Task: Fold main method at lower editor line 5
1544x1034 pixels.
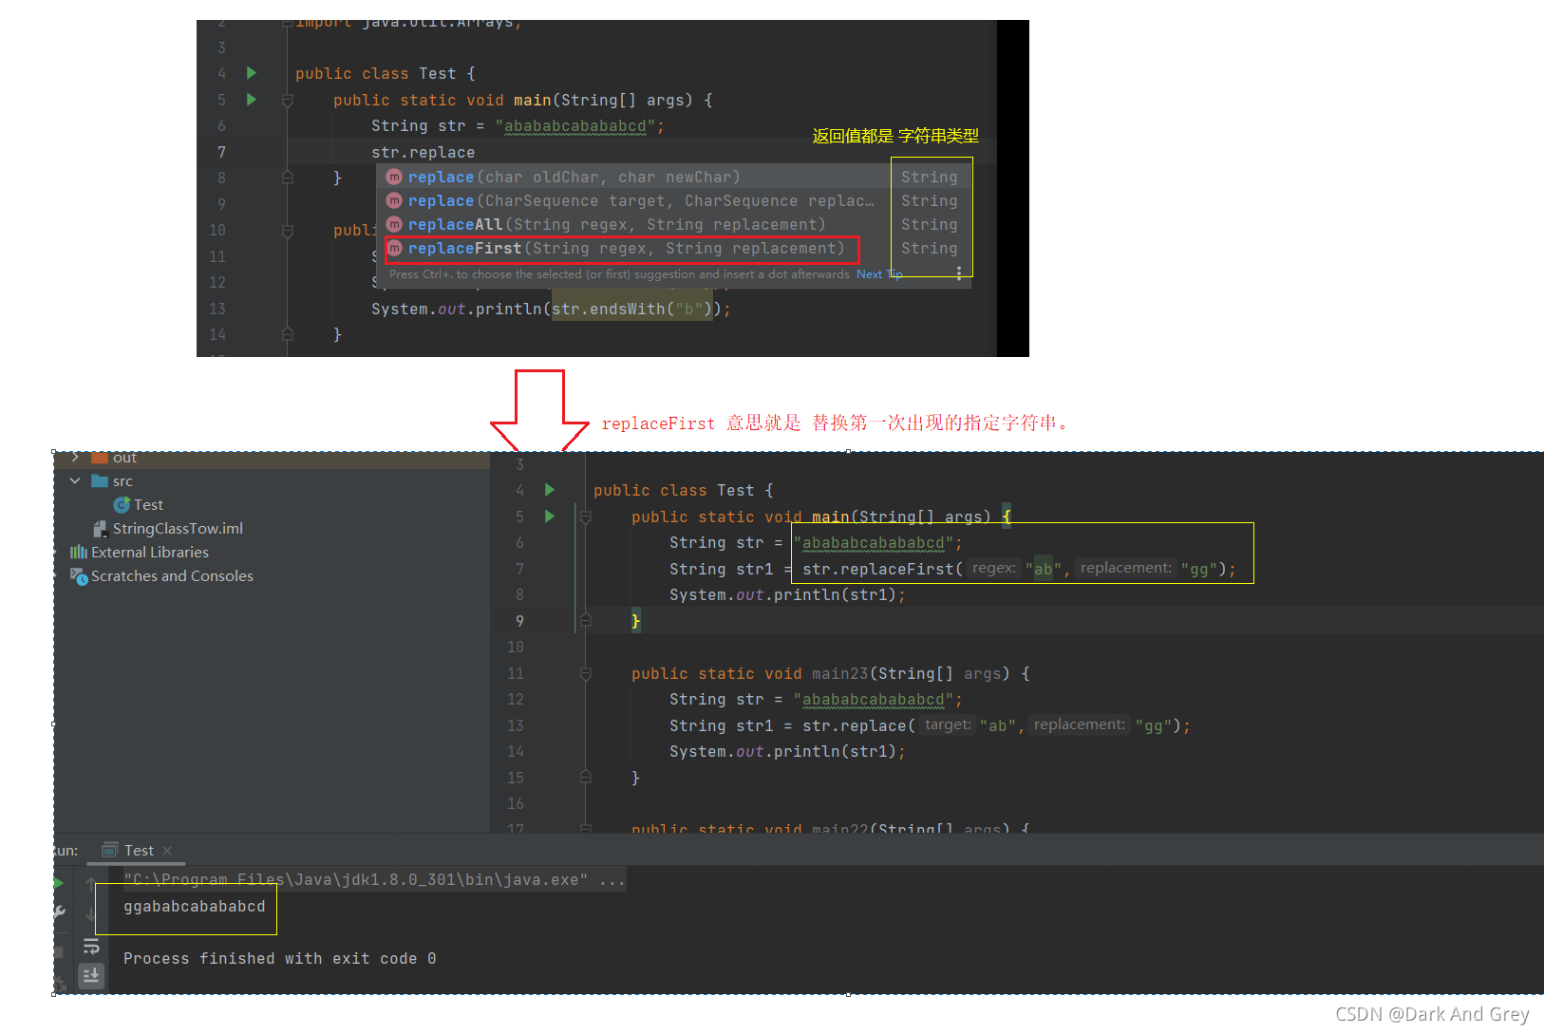Action: click(586, 517)
